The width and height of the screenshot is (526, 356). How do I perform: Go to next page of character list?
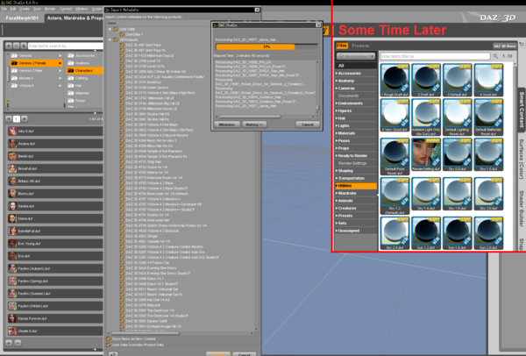pos(25,118)
